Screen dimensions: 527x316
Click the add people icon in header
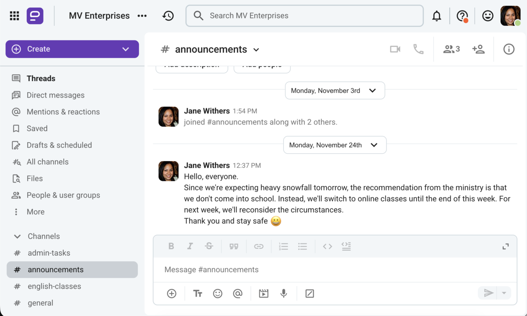478,49
